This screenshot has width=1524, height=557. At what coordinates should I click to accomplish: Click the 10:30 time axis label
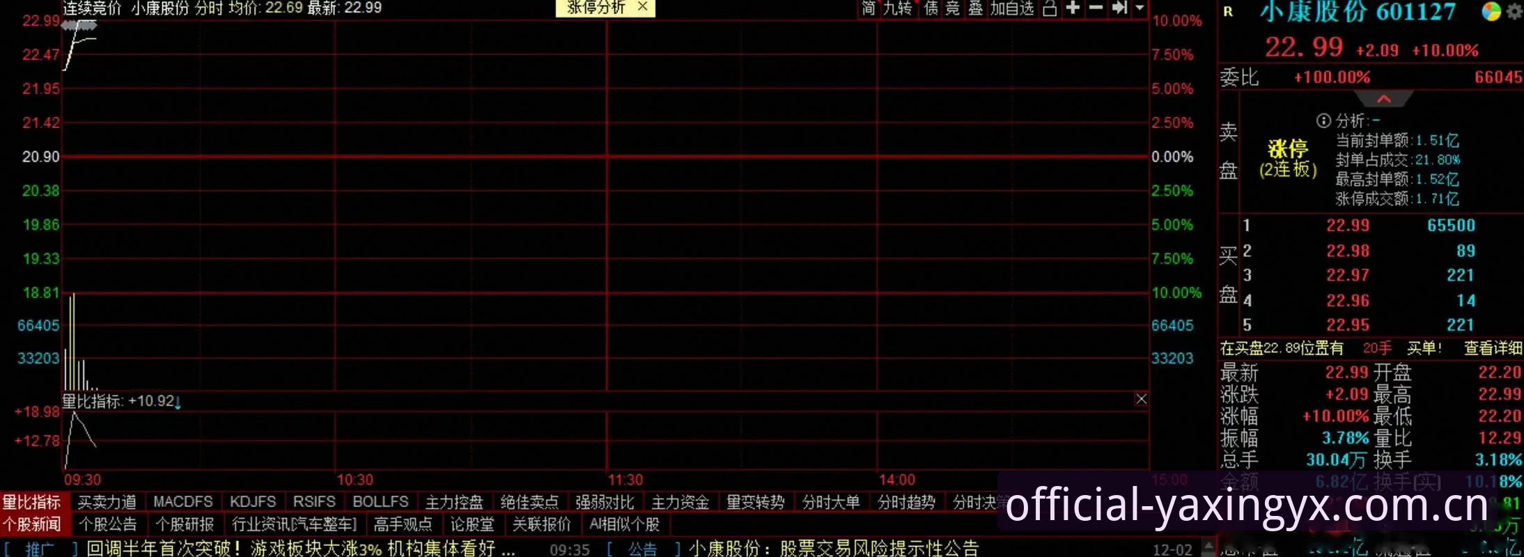click(355, 480)
